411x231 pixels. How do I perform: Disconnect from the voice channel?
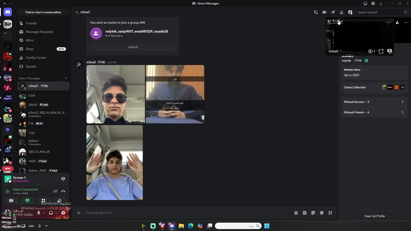point(63,191)
